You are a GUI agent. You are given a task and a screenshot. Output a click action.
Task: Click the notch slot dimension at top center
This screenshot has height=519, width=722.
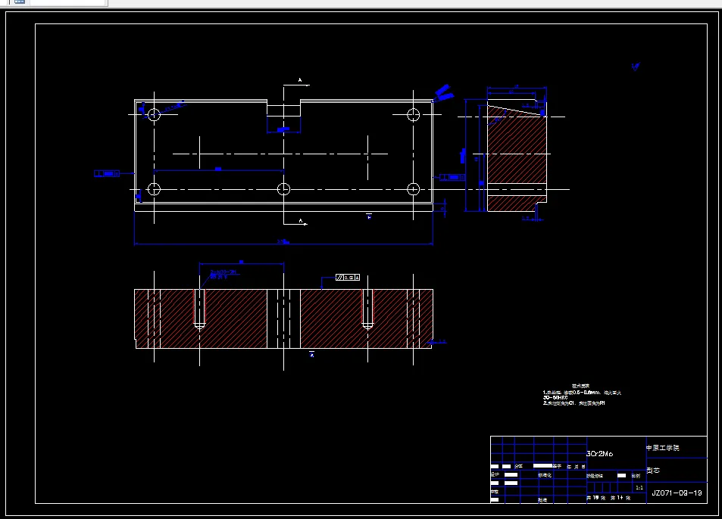click(283, 130)
